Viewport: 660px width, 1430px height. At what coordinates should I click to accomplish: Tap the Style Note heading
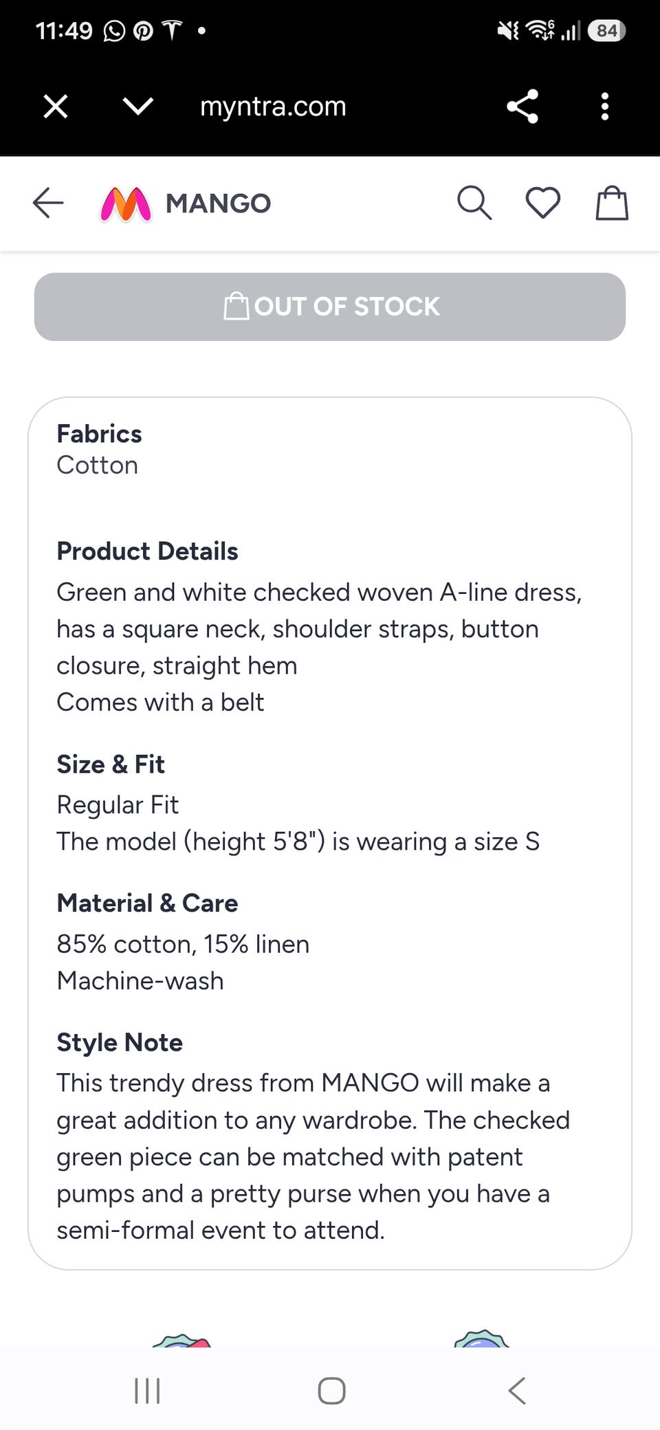[120, 1043]
